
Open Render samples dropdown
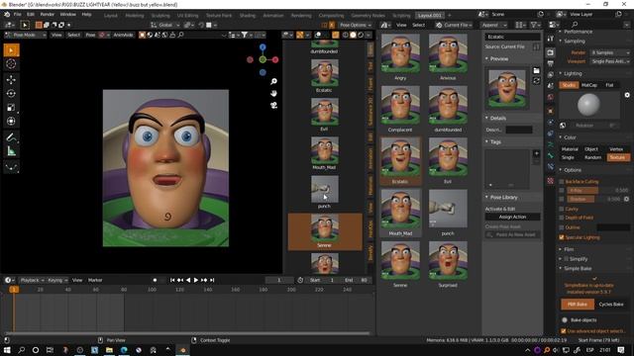pyautogui.click(x=610, y=52)
